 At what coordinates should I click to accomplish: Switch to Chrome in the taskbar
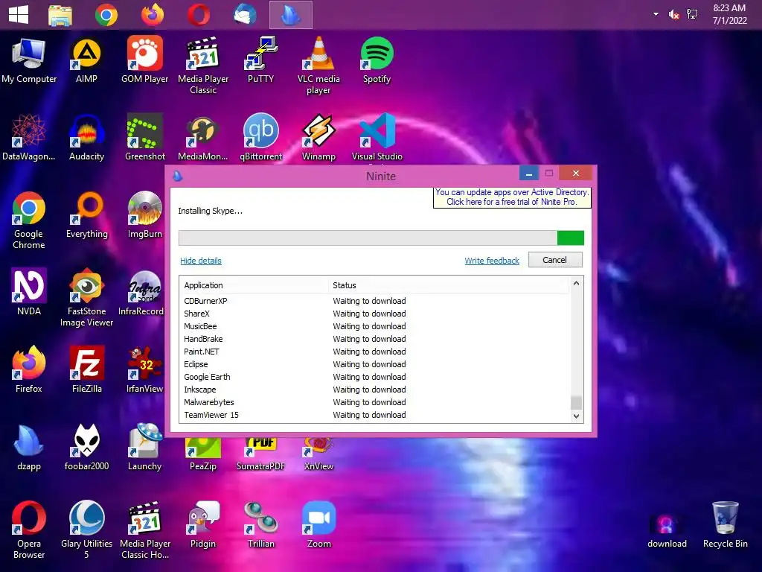106,15
